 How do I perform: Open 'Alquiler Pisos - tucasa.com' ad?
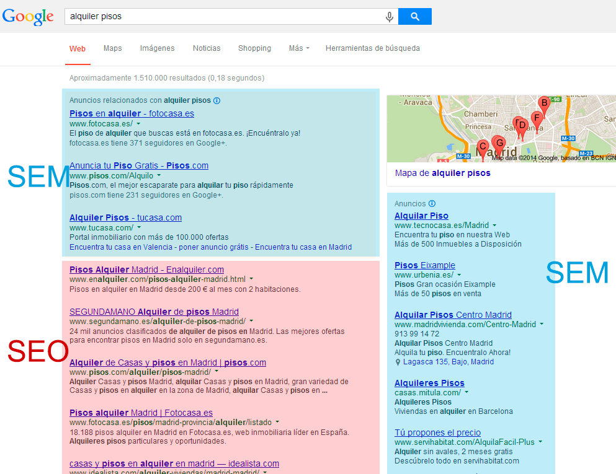coord(126,217)
